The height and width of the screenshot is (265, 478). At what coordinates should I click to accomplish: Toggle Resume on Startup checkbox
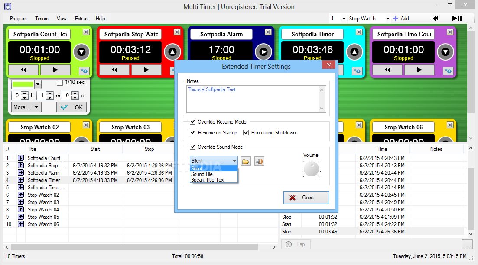(193, 133)
